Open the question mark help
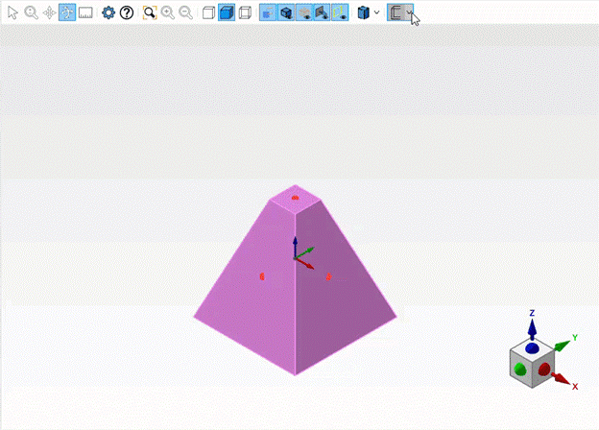599x430 pixels. coord(127,12)
